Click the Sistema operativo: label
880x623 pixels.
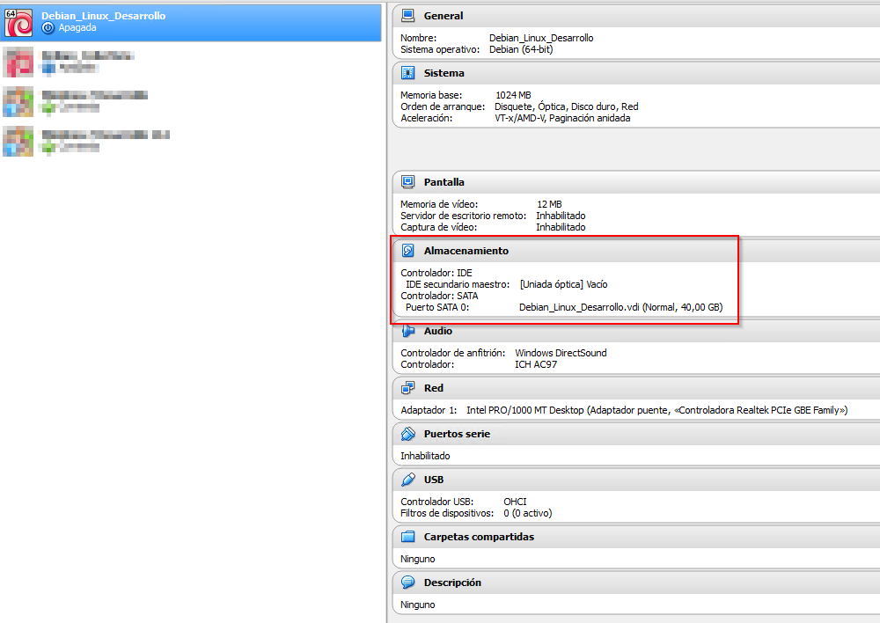[440, 49]
